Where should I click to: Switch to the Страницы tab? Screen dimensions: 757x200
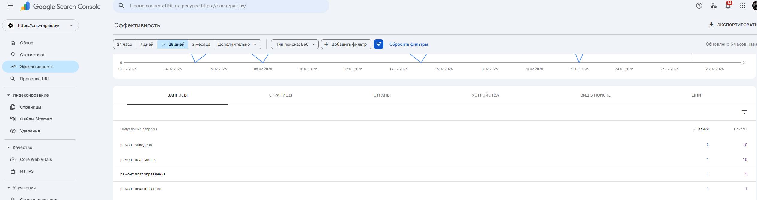tap(280, 95)
